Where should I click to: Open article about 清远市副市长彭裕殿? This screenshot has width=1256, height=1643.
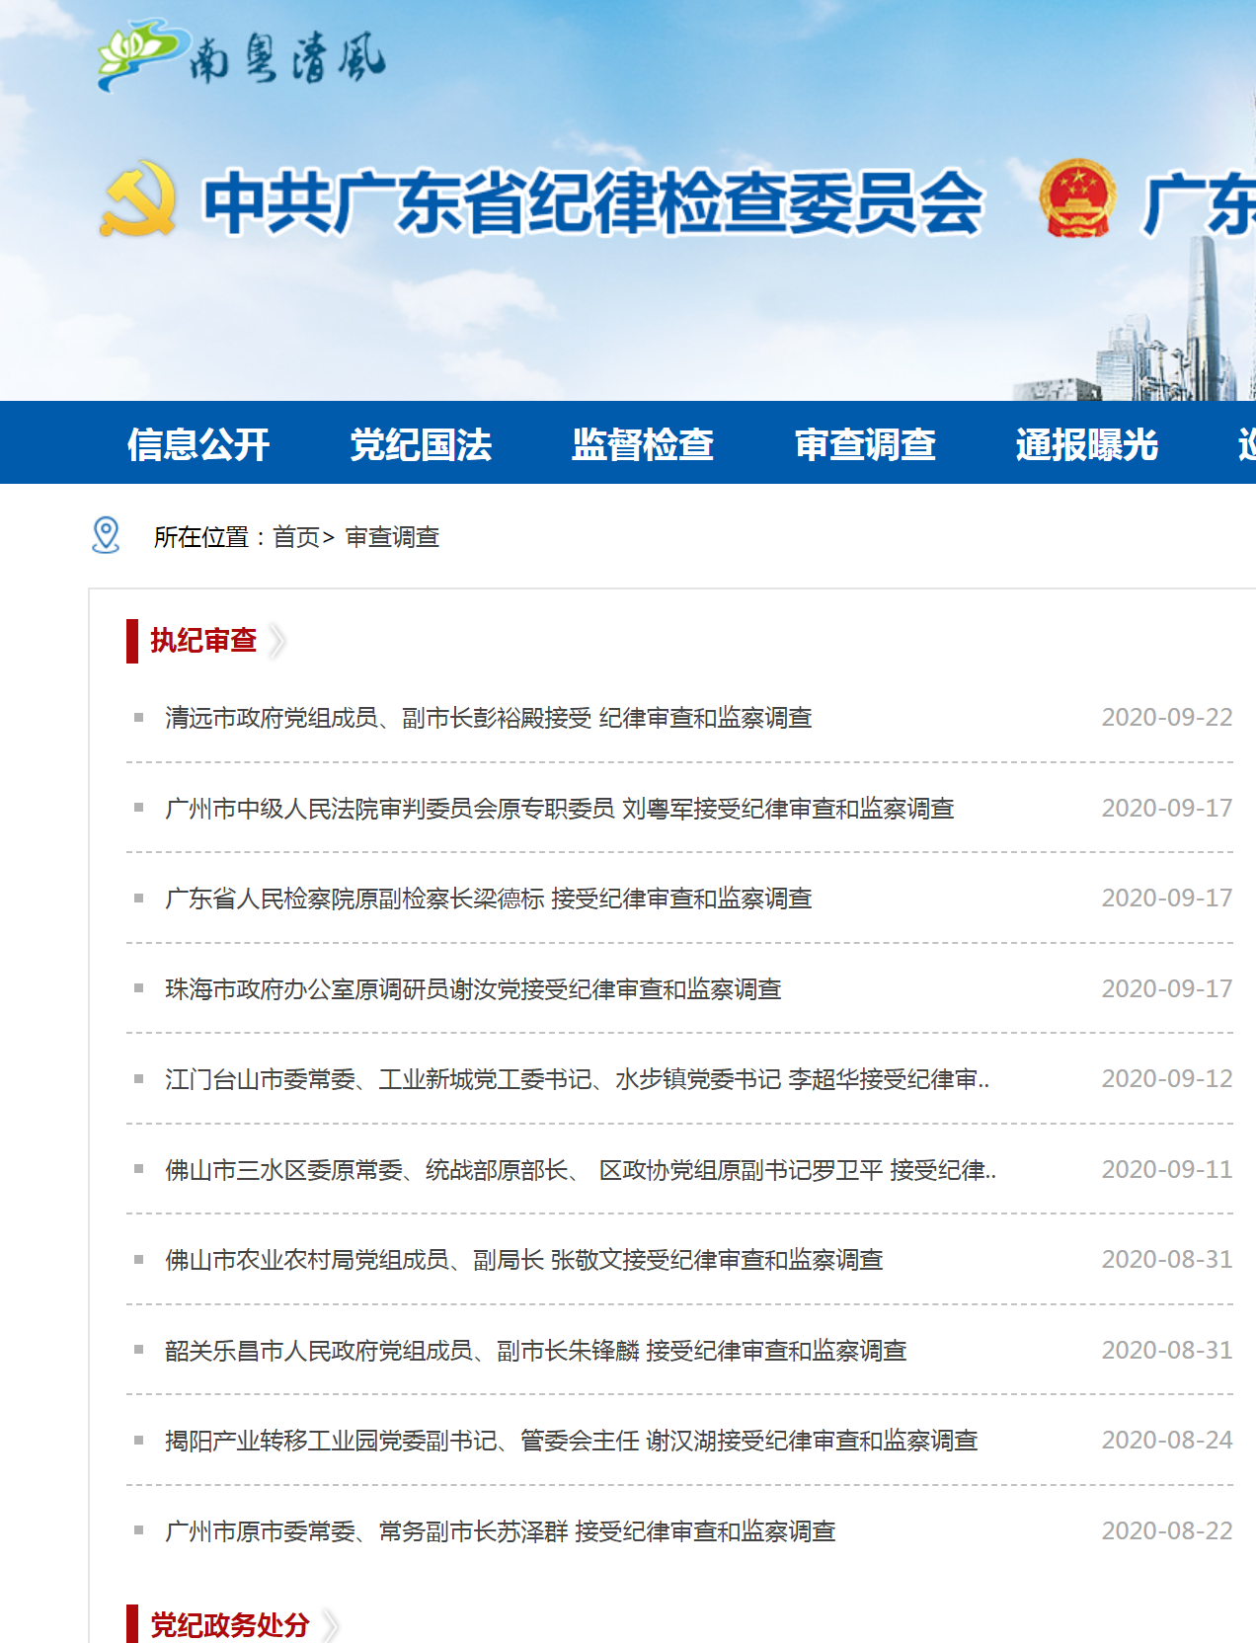click(488, 718)
